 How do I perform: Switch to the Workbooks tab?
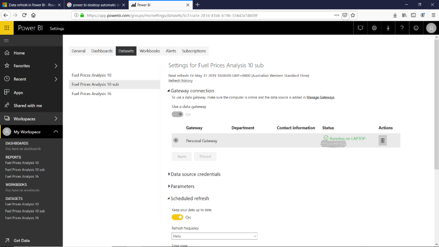pos(150,51)
